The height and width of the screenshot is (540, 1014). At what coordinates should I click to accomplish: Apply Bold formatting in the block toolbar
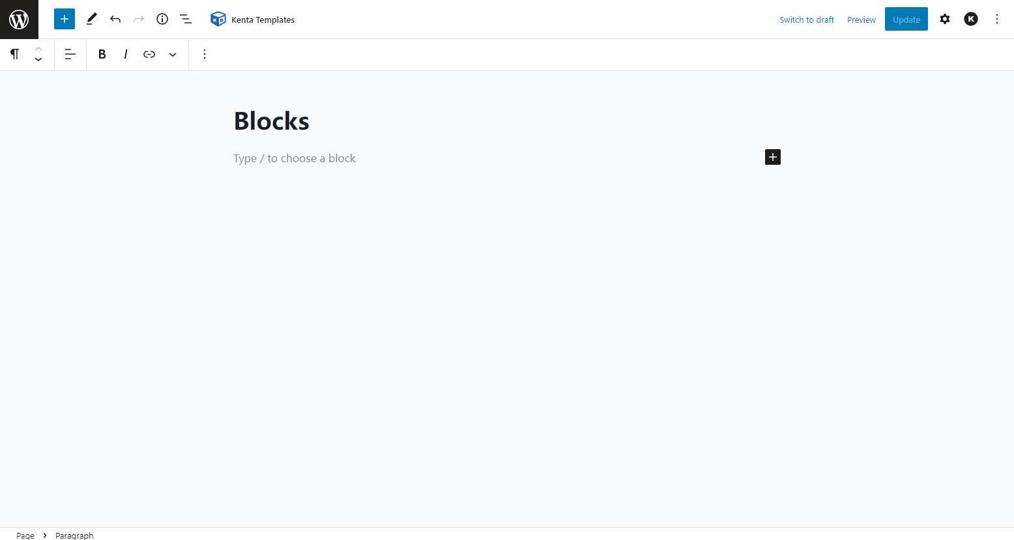pos(102,54)
